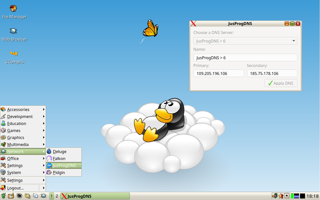Screen dimensions: 320x200
Task: Switch to workspace 2 in taskbar
Action: coord(57,196)
